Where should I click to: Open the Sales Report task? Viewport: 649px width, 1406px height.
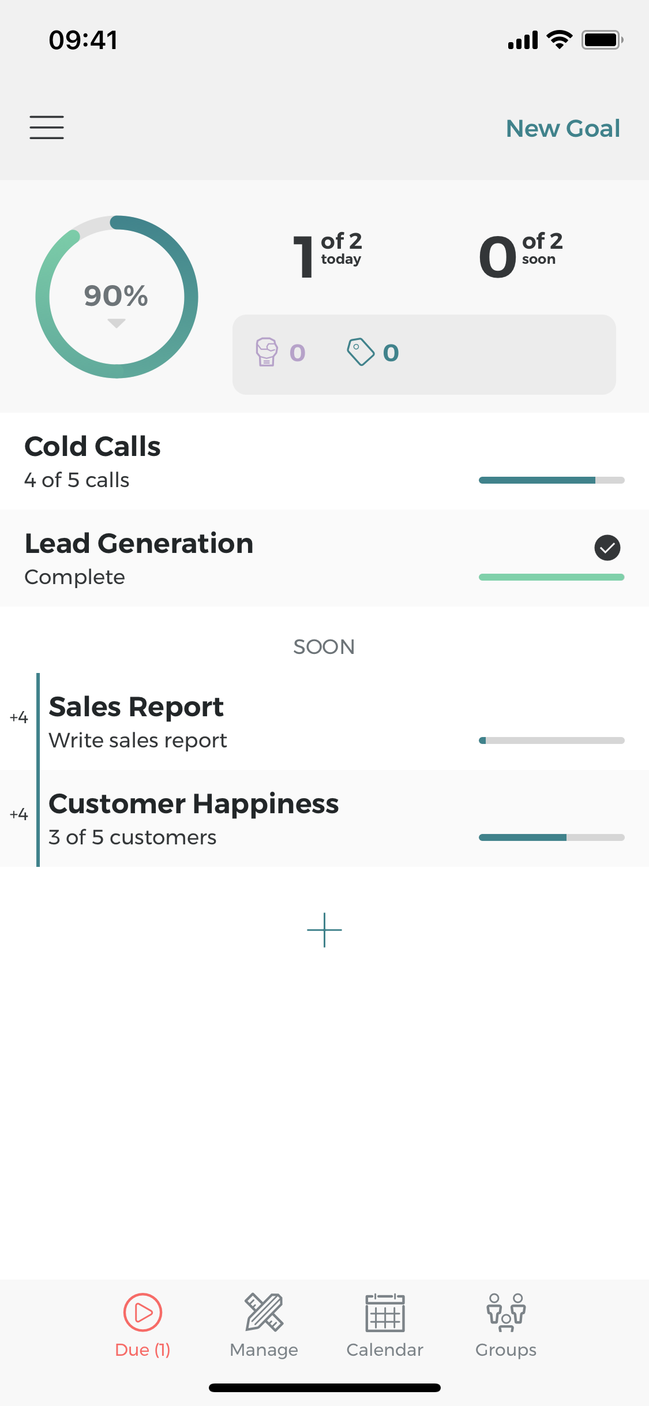click(231, 720)
